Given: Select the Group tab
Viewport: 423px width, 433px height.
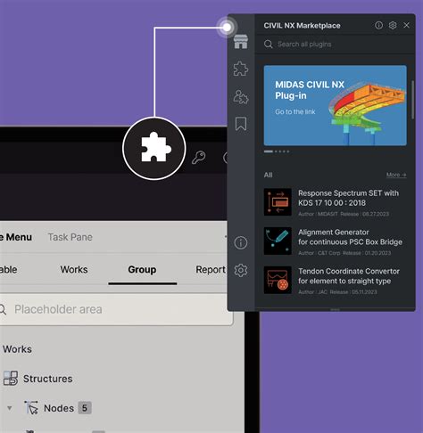Looking at the screenshot, I should coord(142,270).
